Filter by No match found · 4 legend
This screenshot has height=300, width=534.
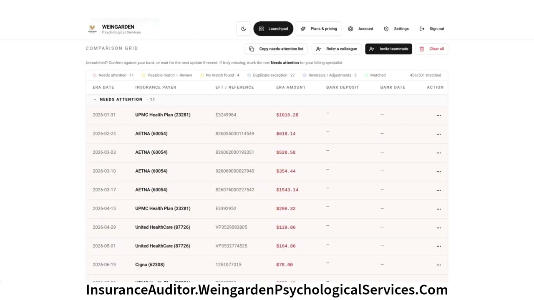220,75
